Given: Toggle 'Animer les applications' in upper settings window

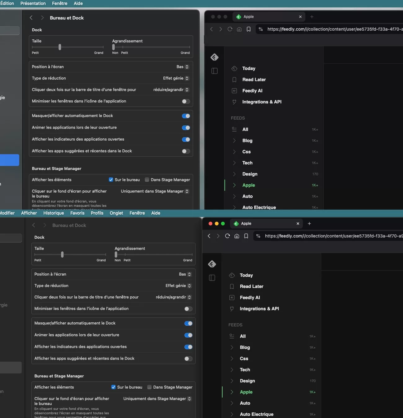Looking at the screenshot, I should 186,128.
